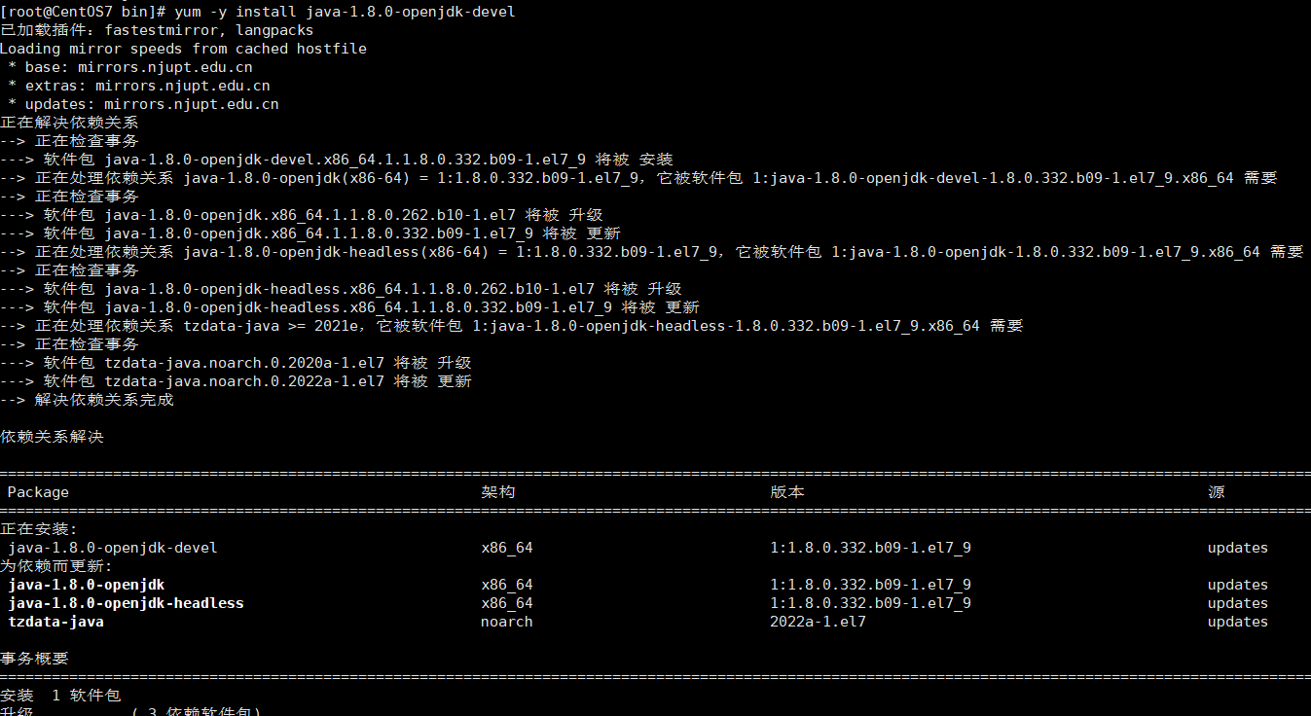Click the tzdata-java 2022a-1.el7 update line
The width and height of the screenshot is (1311, 716).
pyautogui.click(x=236, y=381)
